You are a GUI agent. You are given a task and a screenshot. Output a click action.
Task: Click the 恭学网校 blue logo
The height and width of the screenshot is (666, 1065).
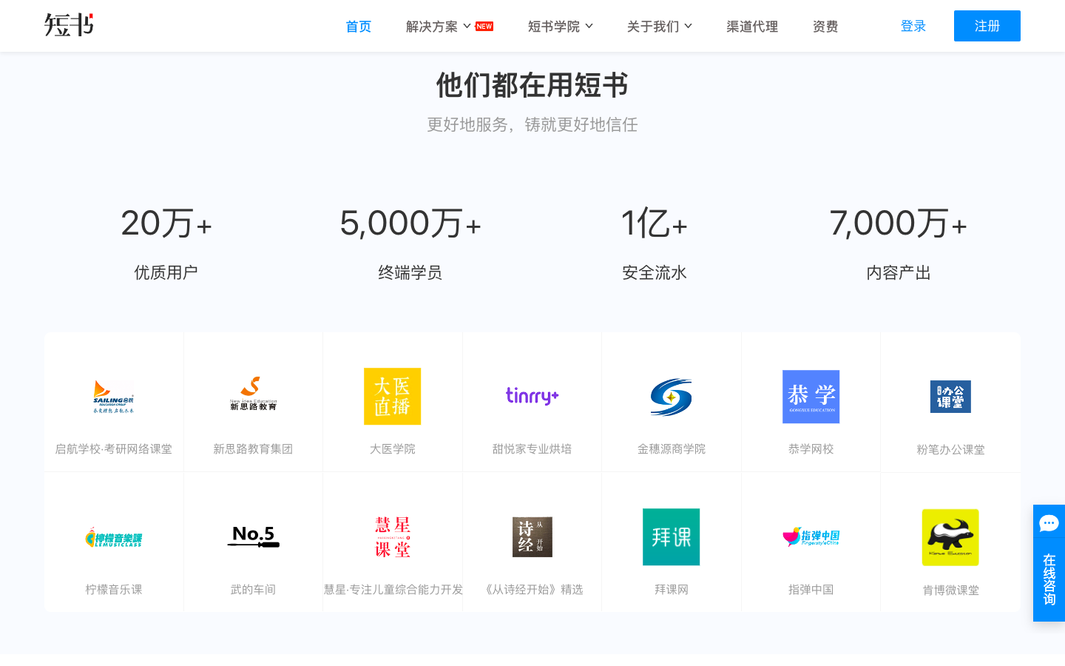pyautogui.click(x=811, y=397)
